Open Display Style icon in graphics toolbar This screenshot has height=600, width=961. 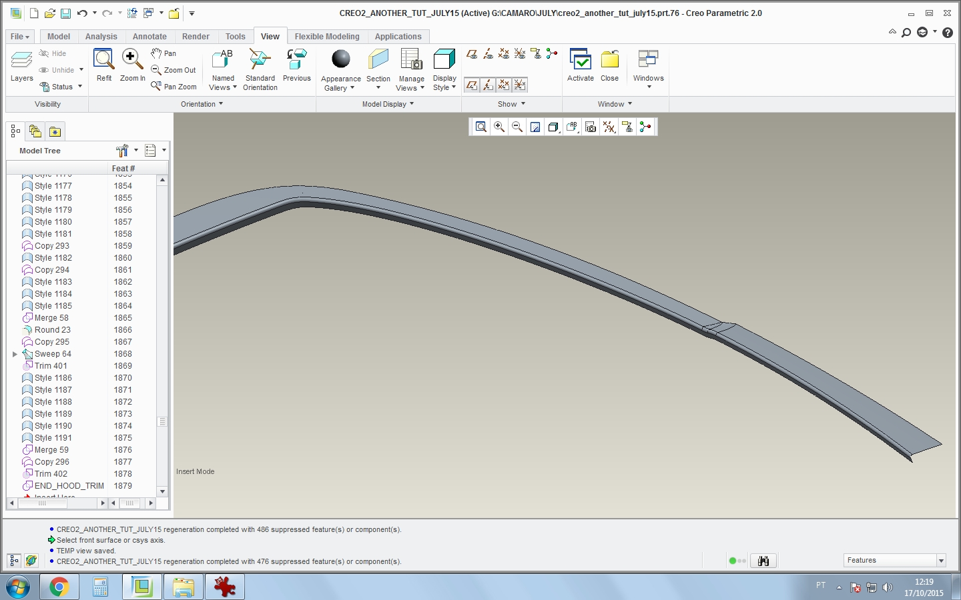coord(553,127)
